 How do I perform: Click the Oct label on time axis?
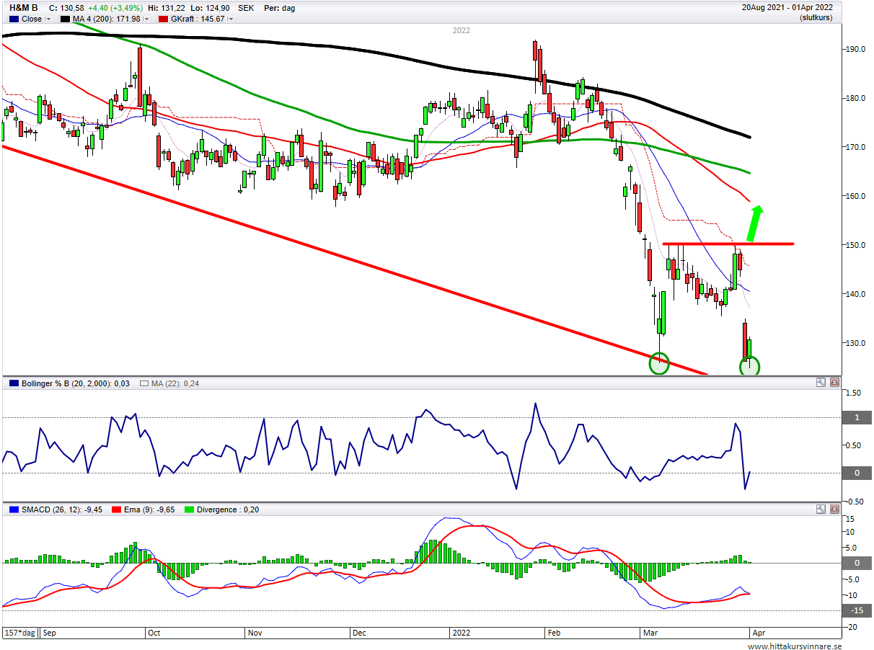[154, 633]
